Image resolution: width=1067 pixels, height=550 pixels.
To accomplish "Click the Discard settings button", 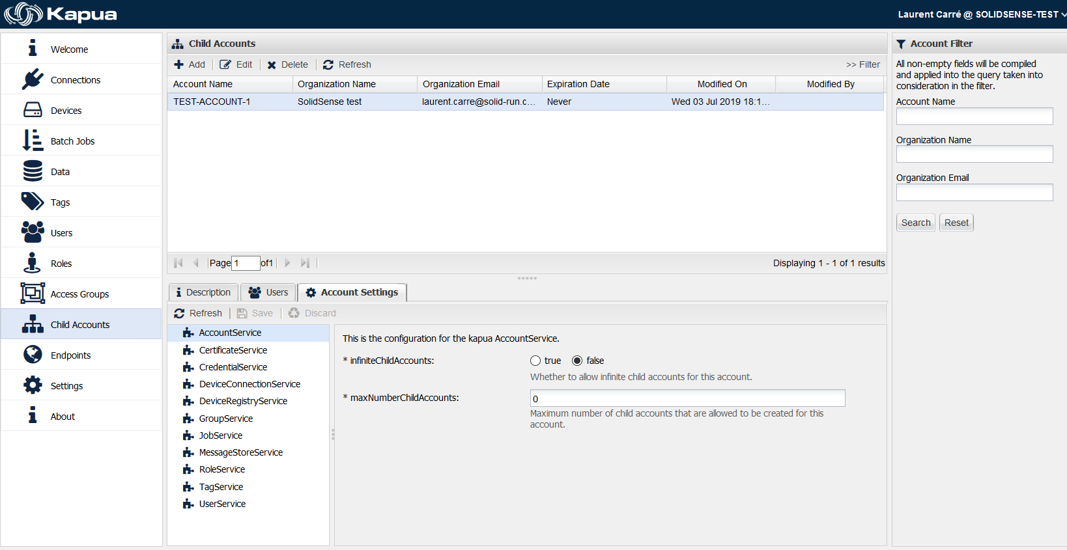I will pos(312,313).
